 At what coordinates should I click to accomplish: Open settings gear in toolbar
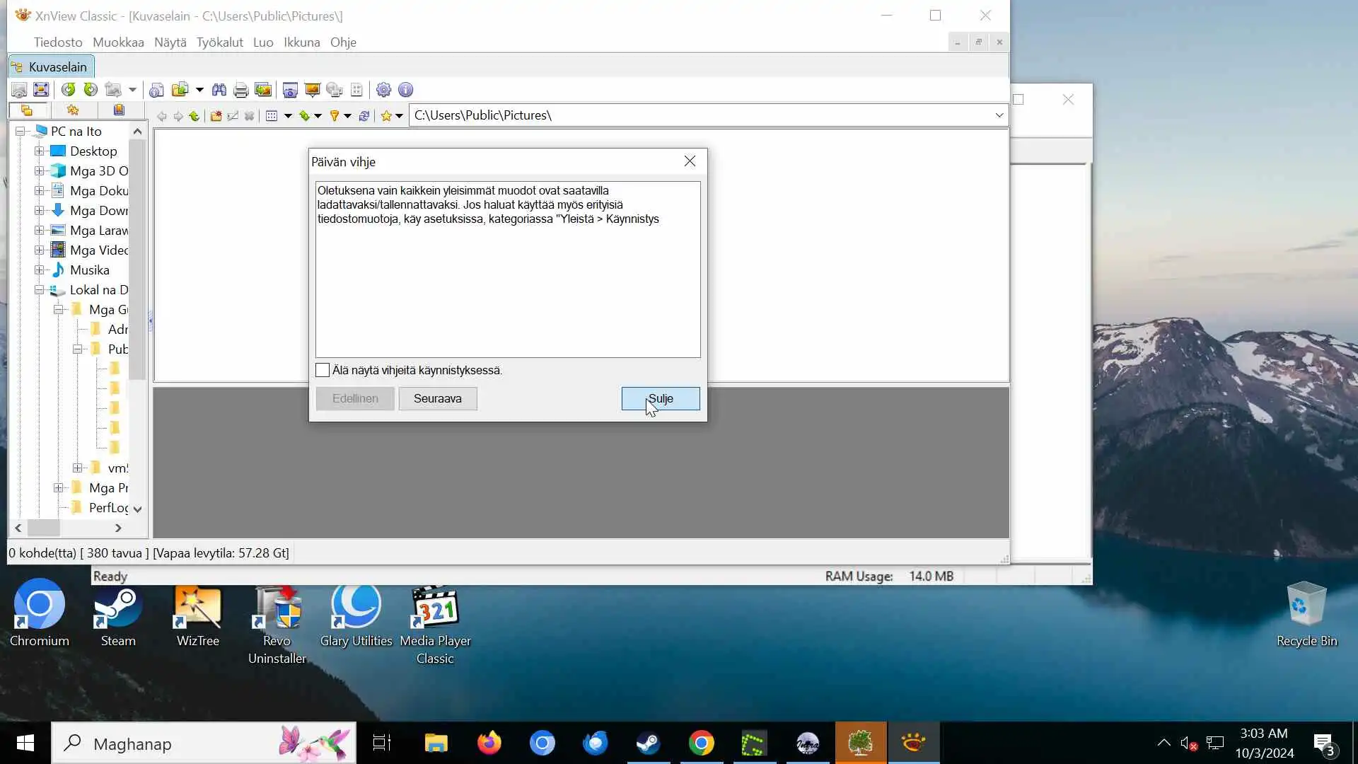383,90
